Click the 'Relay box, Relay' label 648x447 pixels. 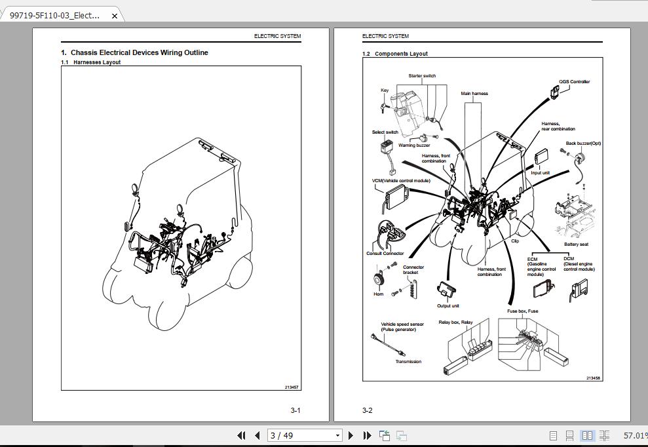click(455, 322)
